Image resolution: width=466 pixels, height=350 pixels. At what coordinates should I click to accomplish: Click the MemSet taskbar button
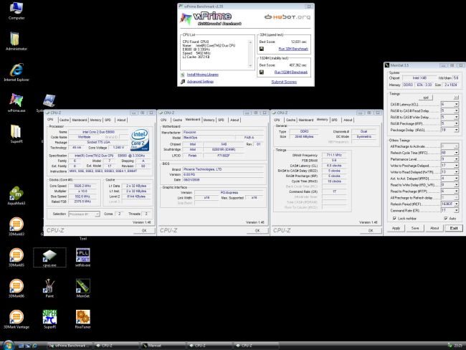162,346
